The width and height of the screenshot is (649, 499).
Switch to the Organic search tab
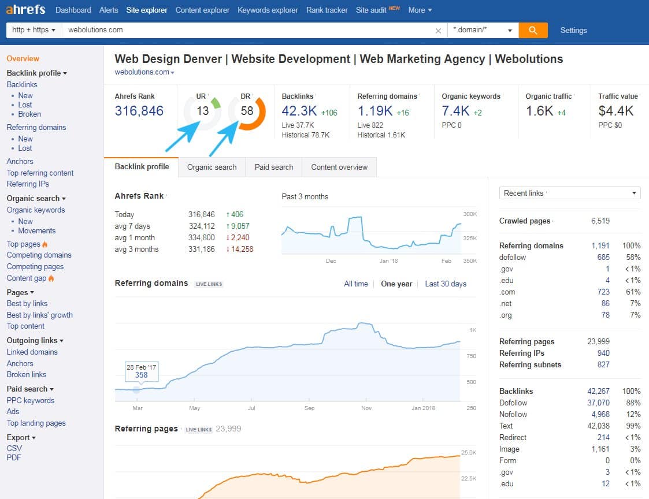click(212, 167)
